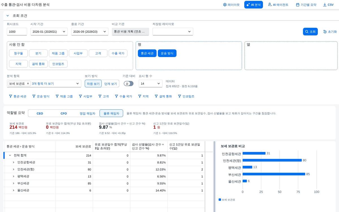Open 지역 filter funnel

(x=143, y=96)
